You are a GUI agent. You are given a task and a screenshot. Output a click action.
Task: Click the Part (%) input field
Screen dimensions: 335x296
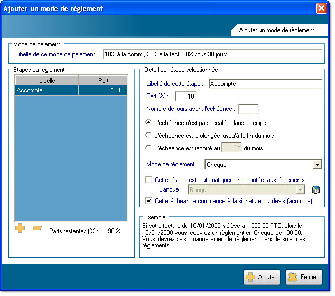(x=185, y=97)
